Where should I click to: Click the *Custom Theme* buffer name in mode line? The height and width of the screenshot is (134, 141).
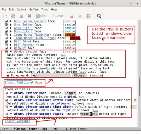[25, 129]
